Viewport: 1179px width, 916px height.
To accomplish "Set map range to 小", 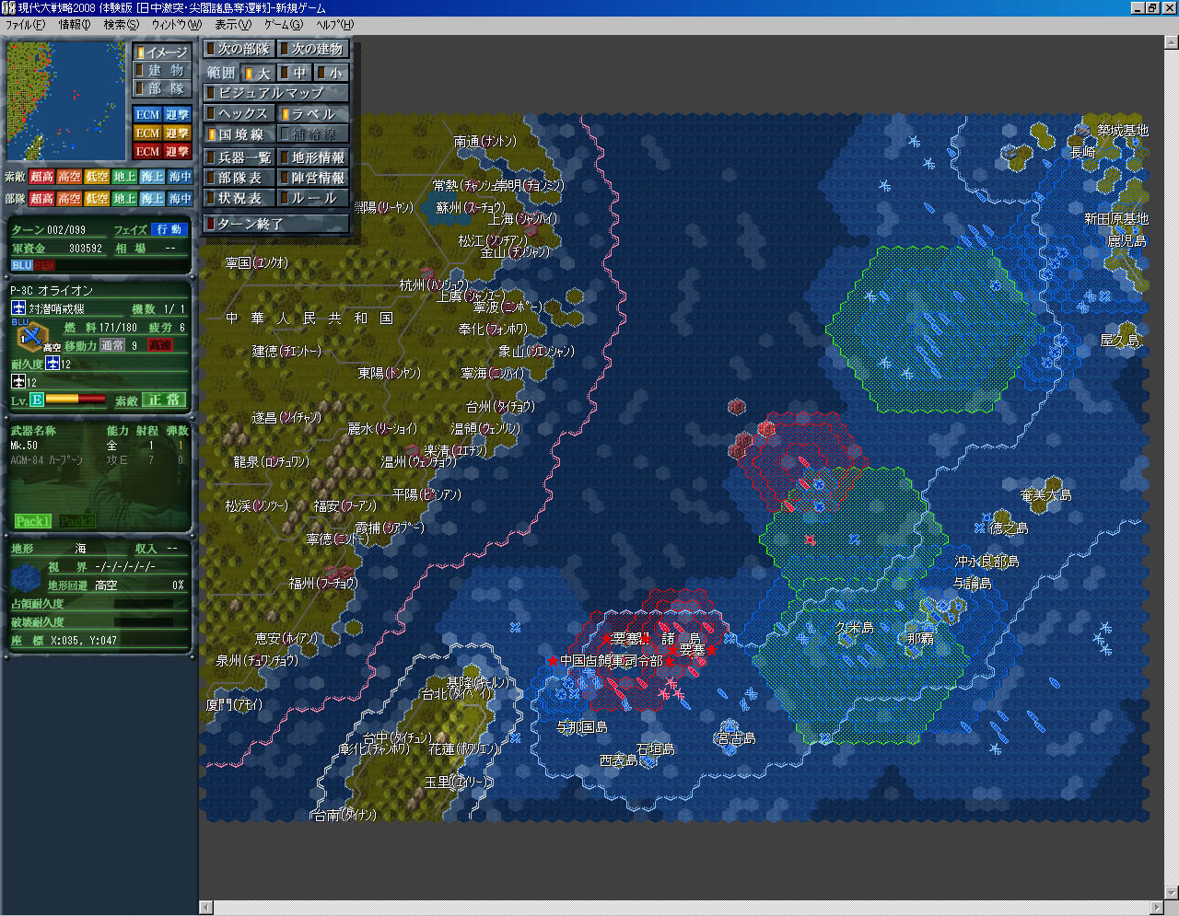I will pyautogui.click(x=331, y=73).
